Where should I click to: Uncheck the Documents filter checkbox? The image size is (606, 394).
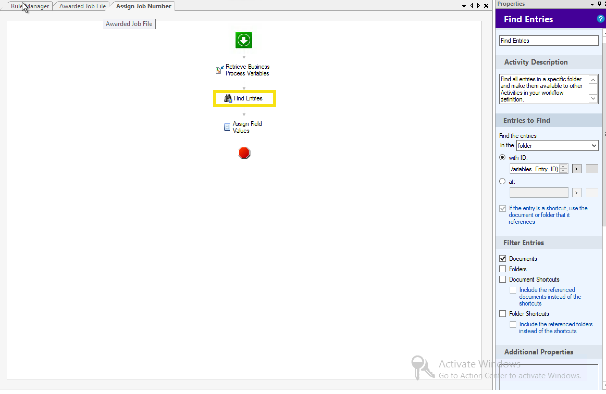click(x=503, y=258)
